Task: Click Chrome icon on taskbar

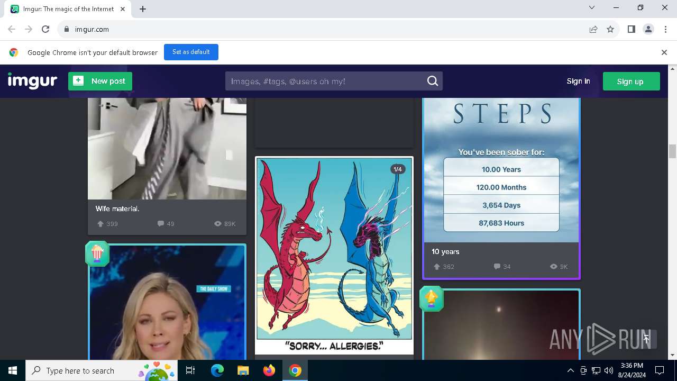Action: [295, 370]
